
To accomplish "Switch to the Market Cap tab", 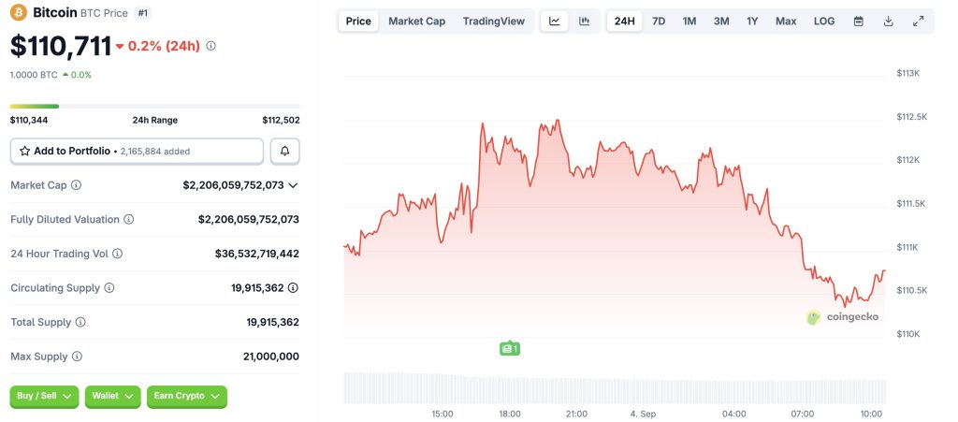I will coord(416,22).
